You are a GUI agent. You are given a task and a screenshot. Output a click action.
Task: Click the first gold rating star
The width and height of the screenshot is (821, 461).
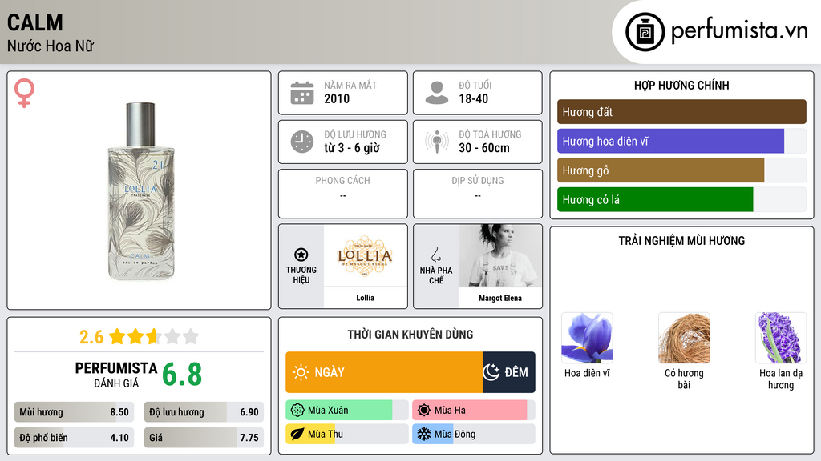click(x=117, y=336)
